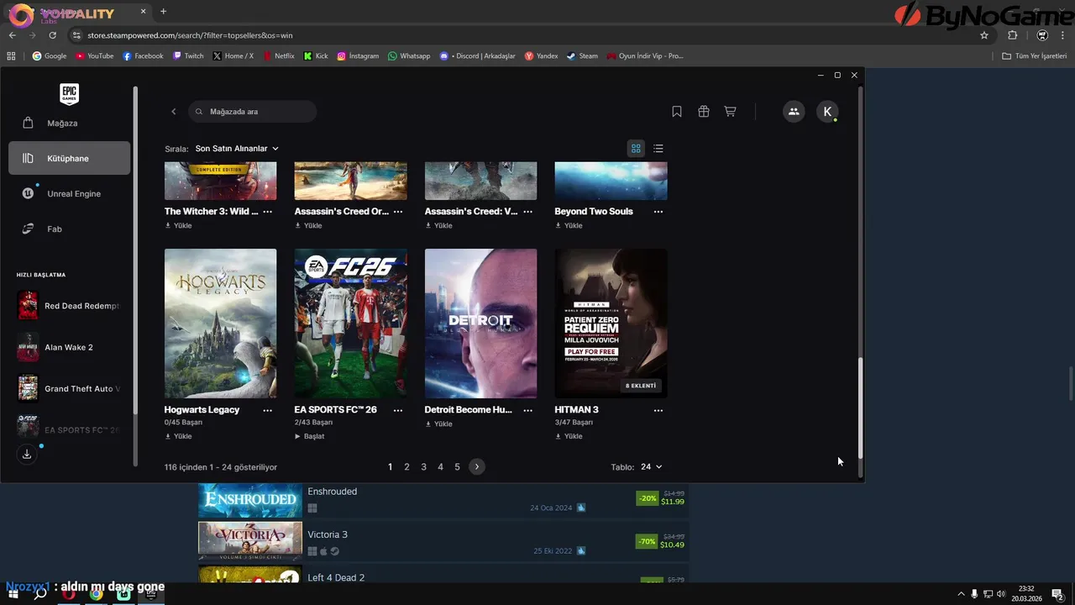Go to library page 3
Image resolution: width=1075 pixels, height=605 pixels.
423,466
